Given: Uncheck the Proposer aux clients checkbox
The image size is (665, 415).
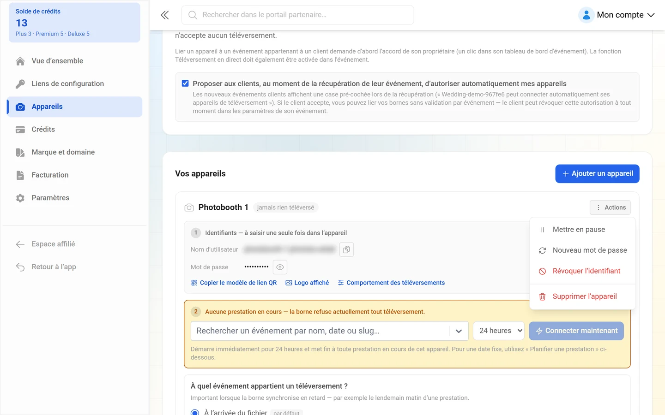Looking at the screenshot, I should pyautogui.click(x=185, y=83).
